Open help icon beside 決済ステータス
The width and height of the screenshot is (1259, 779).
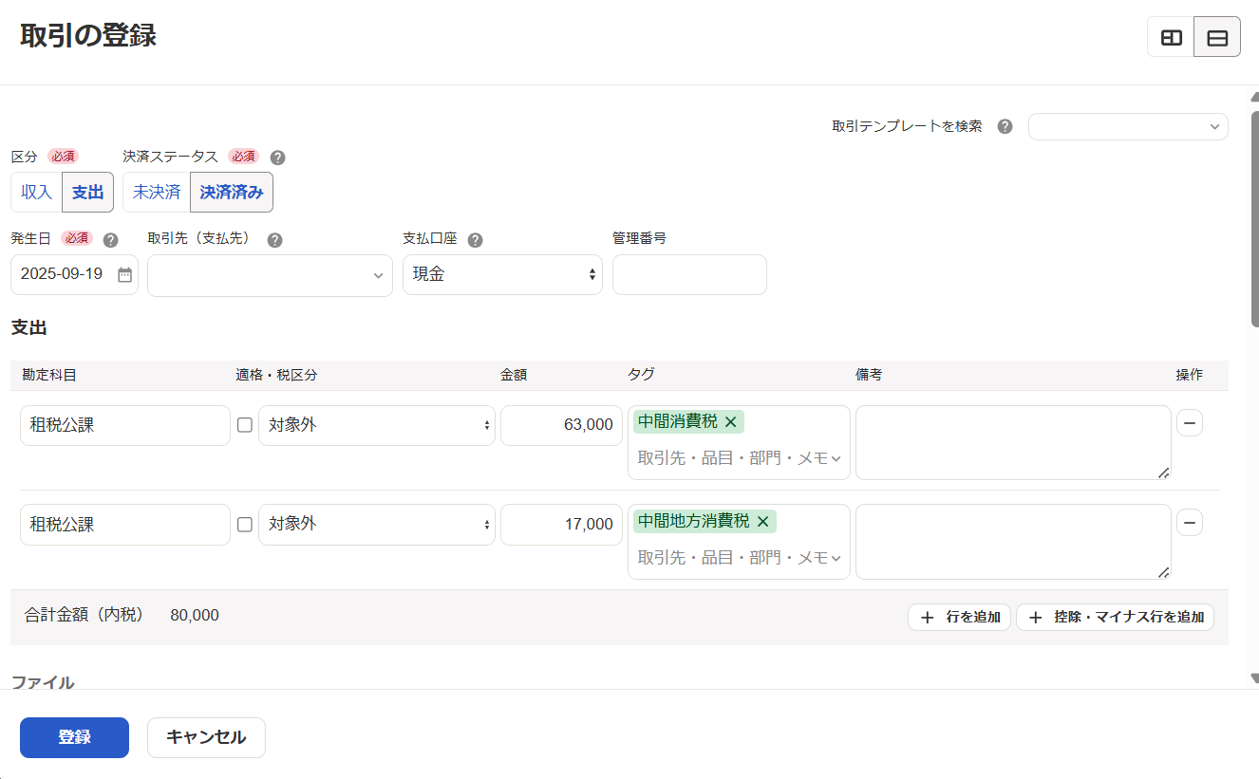[x=277, y=158]
